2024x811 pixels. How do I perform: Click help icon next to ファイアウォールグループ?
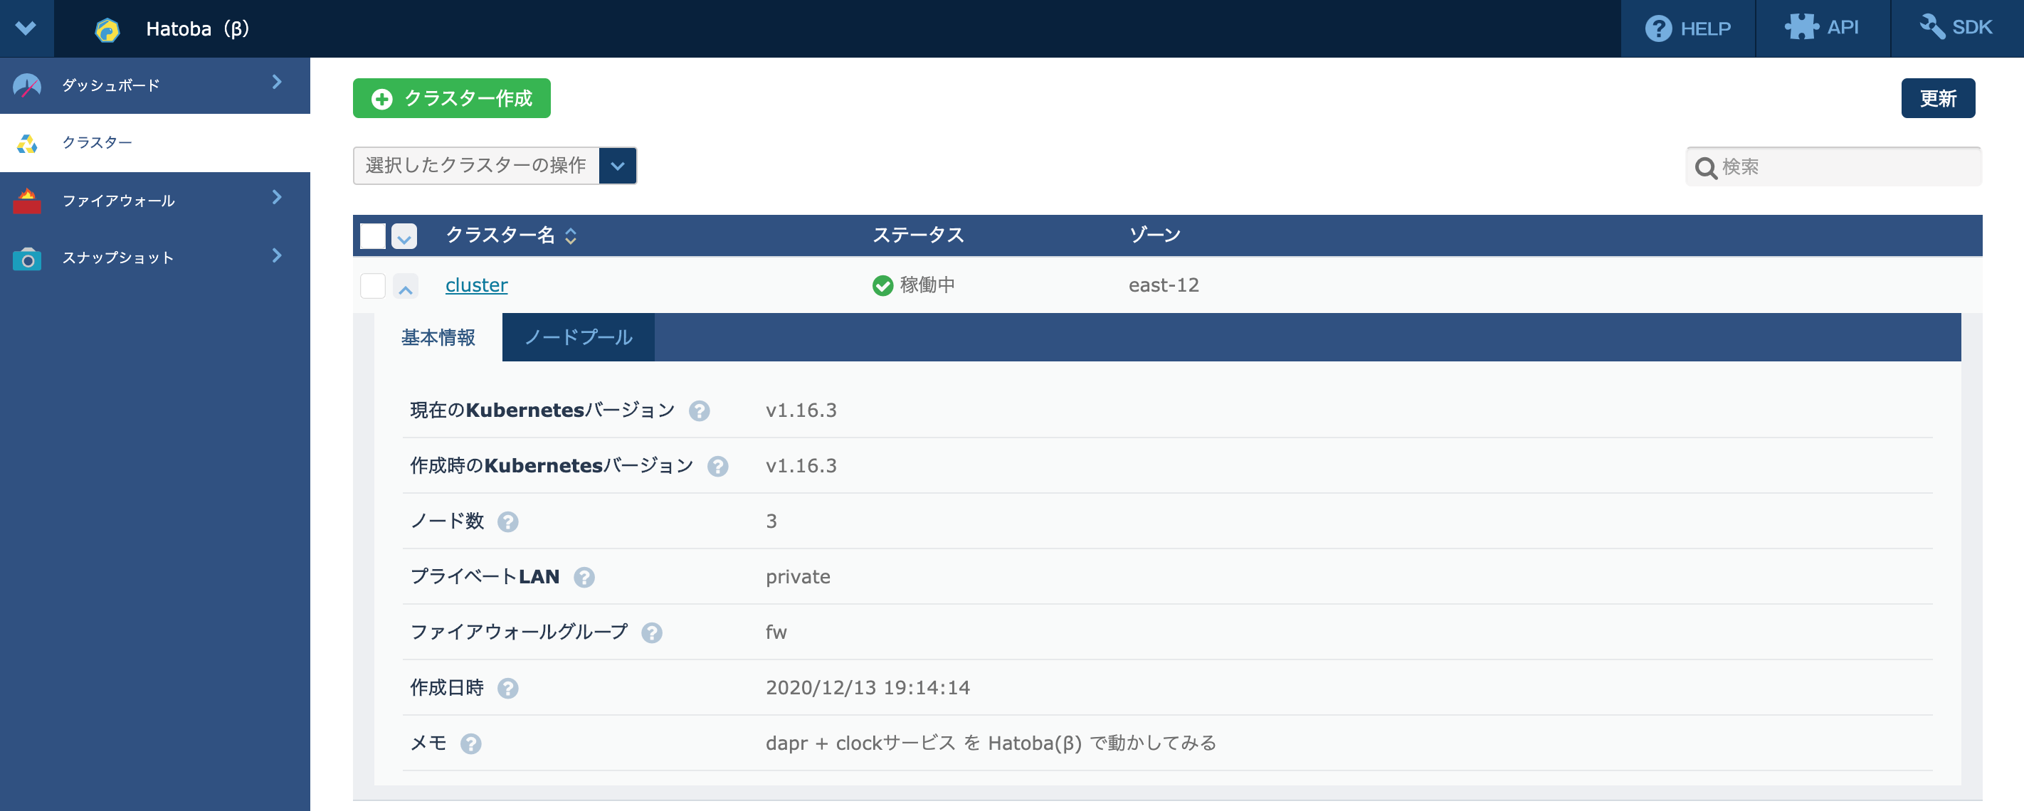(x=651, y=632)
